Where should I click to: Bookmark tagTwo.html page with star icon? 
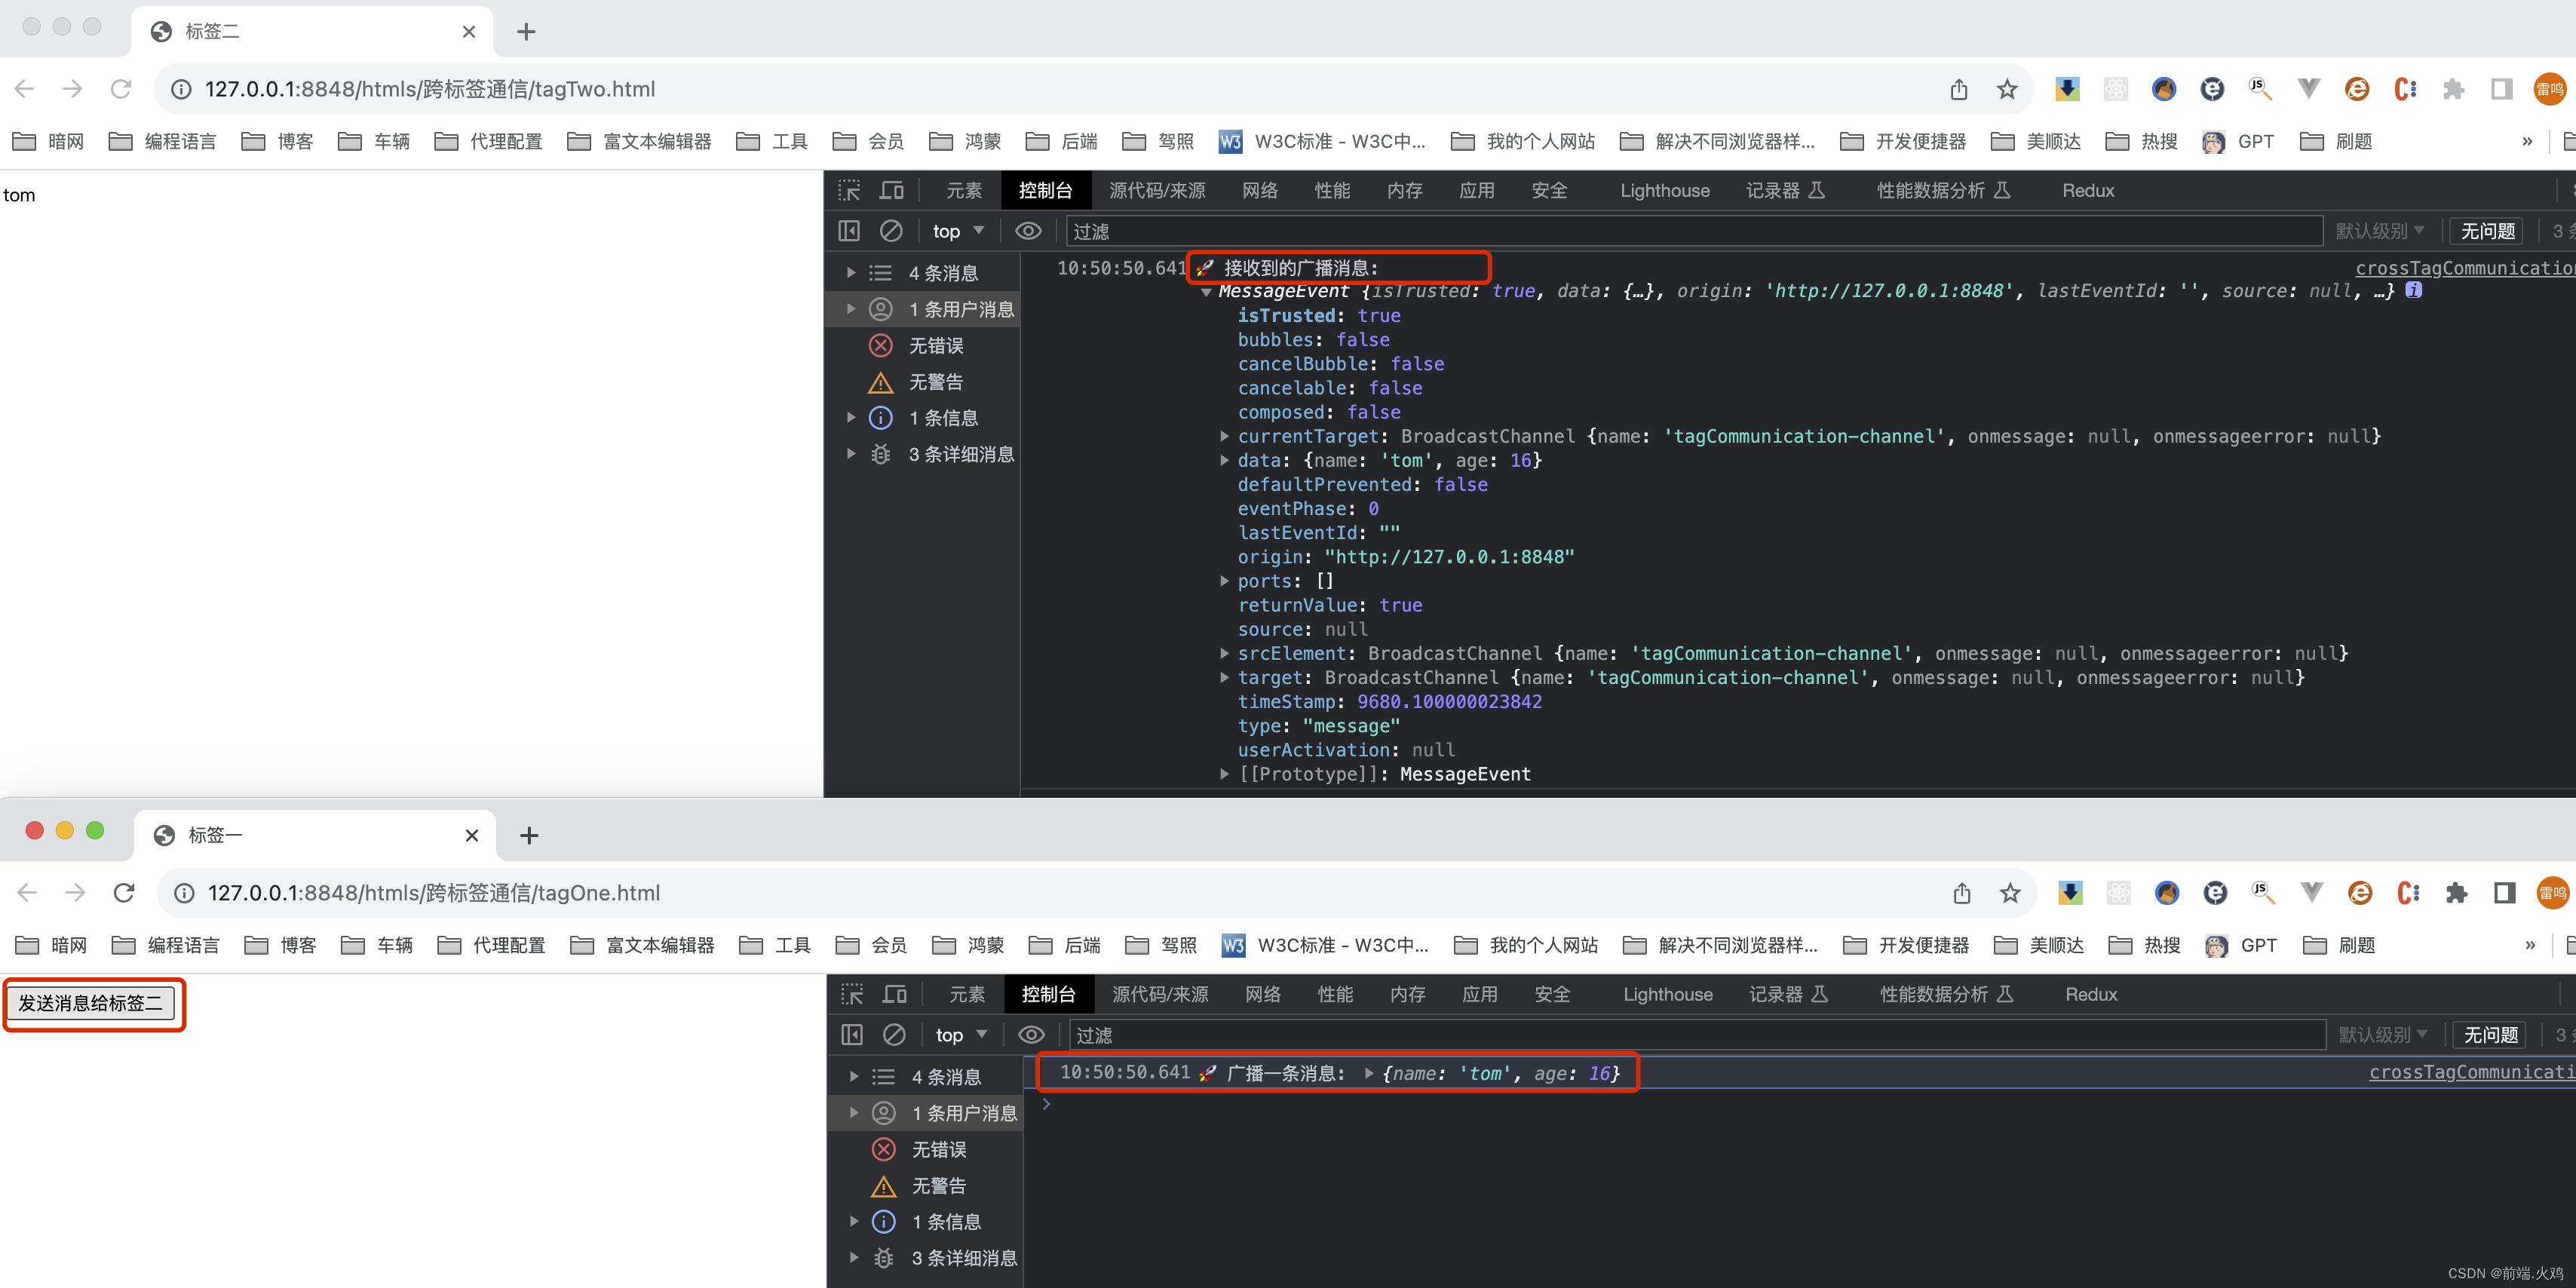point(2007,89)
